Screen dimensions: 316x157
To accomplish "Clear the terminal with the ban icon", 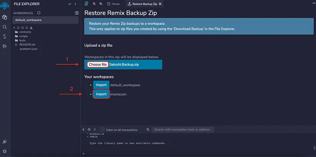I will click(x=89, y=130).
